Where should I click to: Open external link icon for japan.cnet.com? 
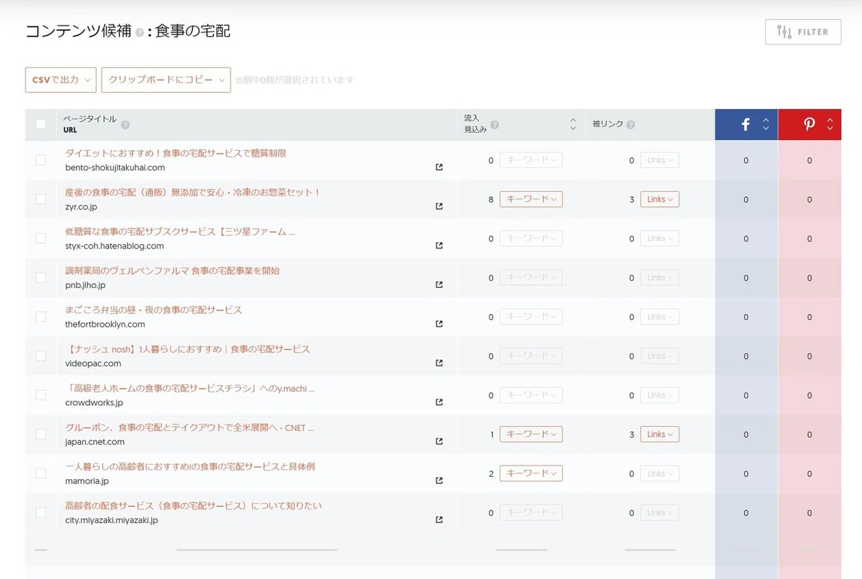click(x=439, y=442)
